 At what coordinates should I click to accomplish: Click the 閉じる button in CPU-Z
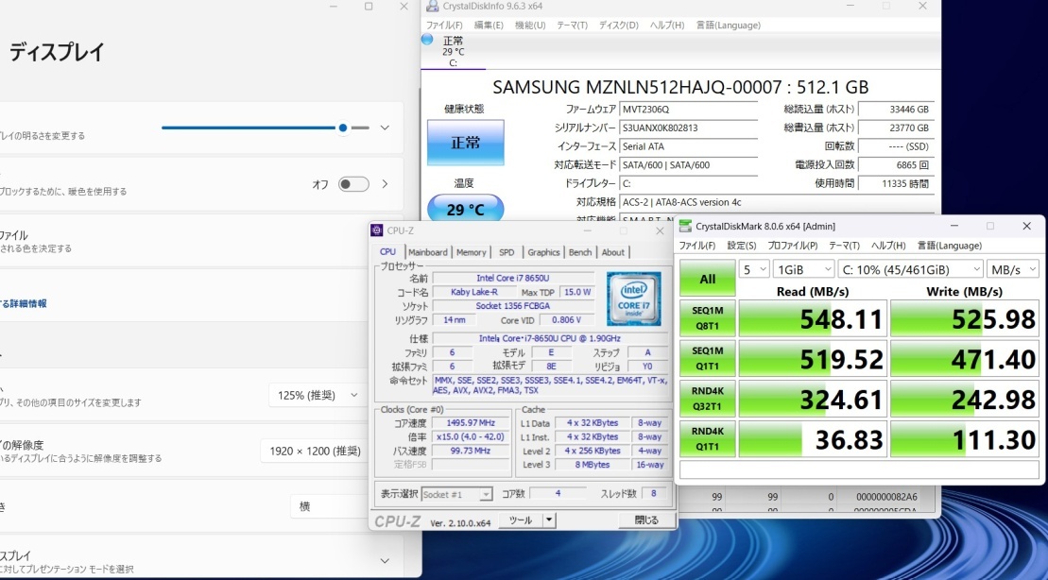[x=645, y=520]
